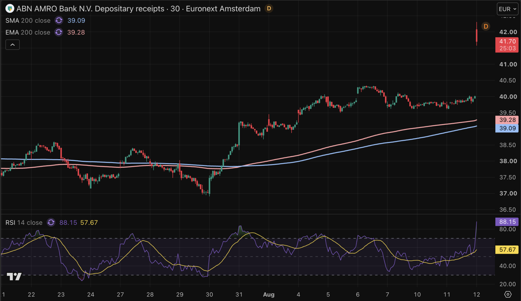Click the SMA 200 refresh cycle icon
This screenshot has width=521, height=301.
[x=59, y=21]
